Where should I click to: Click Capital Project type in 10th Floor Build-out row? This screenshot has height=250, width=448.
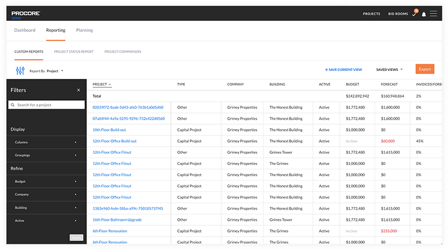[189, 130]
